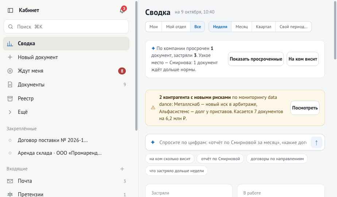This screenshot has height=197, width=337.
Task: Toggle the sidebar panel icon
Action: [x=10, y=10]
